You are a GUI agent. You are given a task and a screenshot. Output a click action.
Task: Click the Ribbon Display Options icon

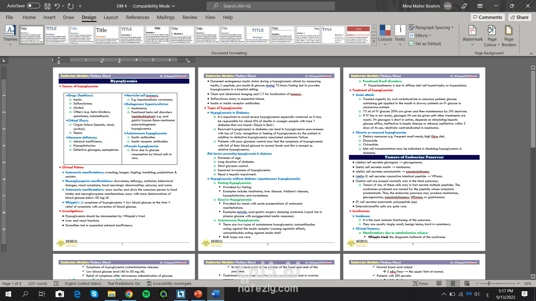(x=480, y=6)
